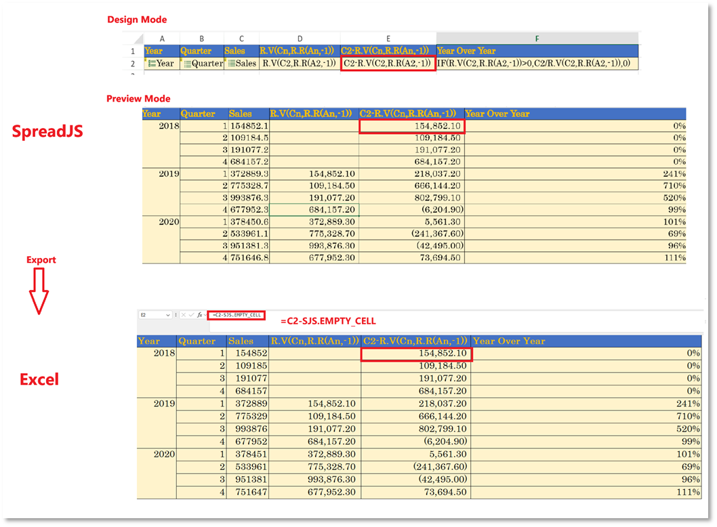Click the 'Sales' header cell C1 in Design Mode

click(241, 51)
